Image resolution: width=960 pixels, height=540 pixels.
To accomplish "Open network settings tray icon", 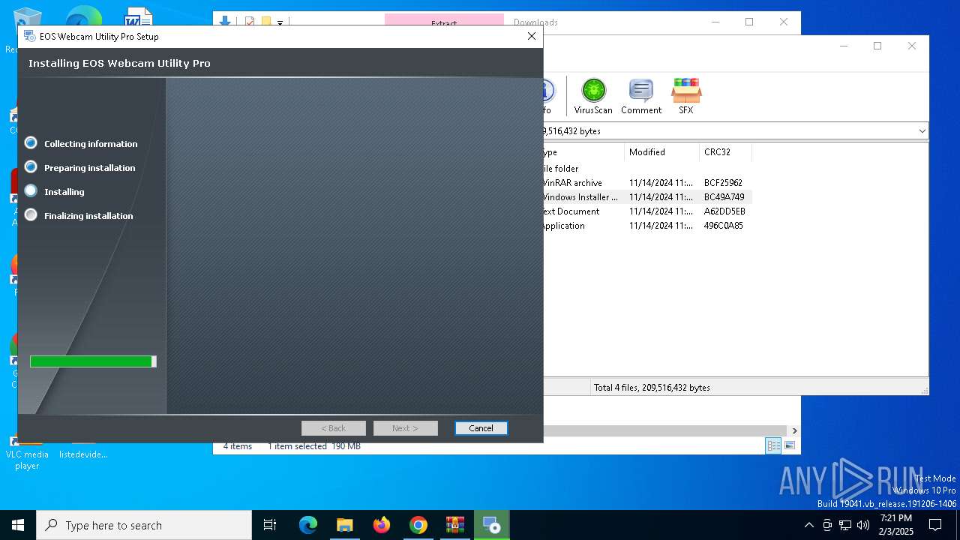I will [x=845, y=525].
